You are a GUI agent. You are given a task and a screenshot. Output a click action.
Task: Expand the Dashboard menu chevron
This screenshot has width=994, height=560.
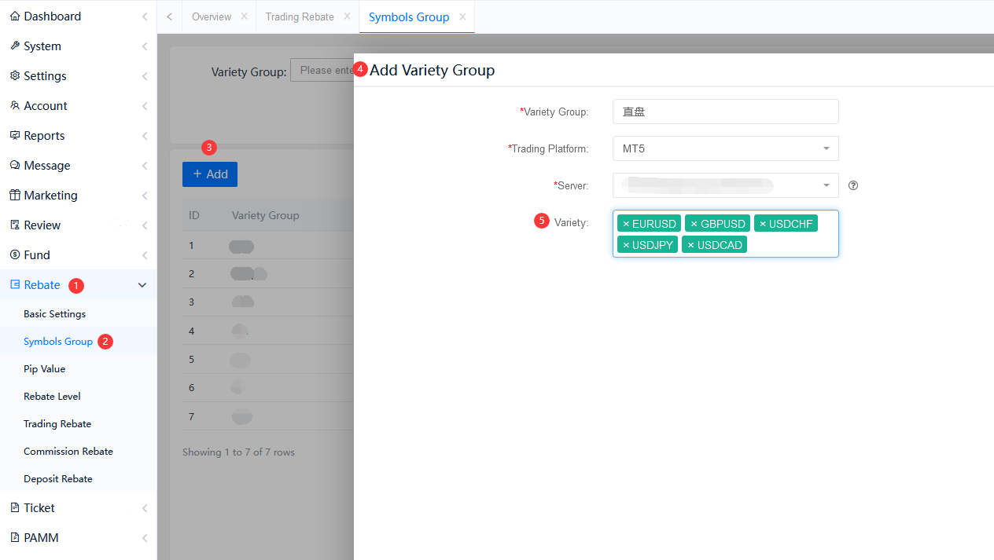coord(145,16)
